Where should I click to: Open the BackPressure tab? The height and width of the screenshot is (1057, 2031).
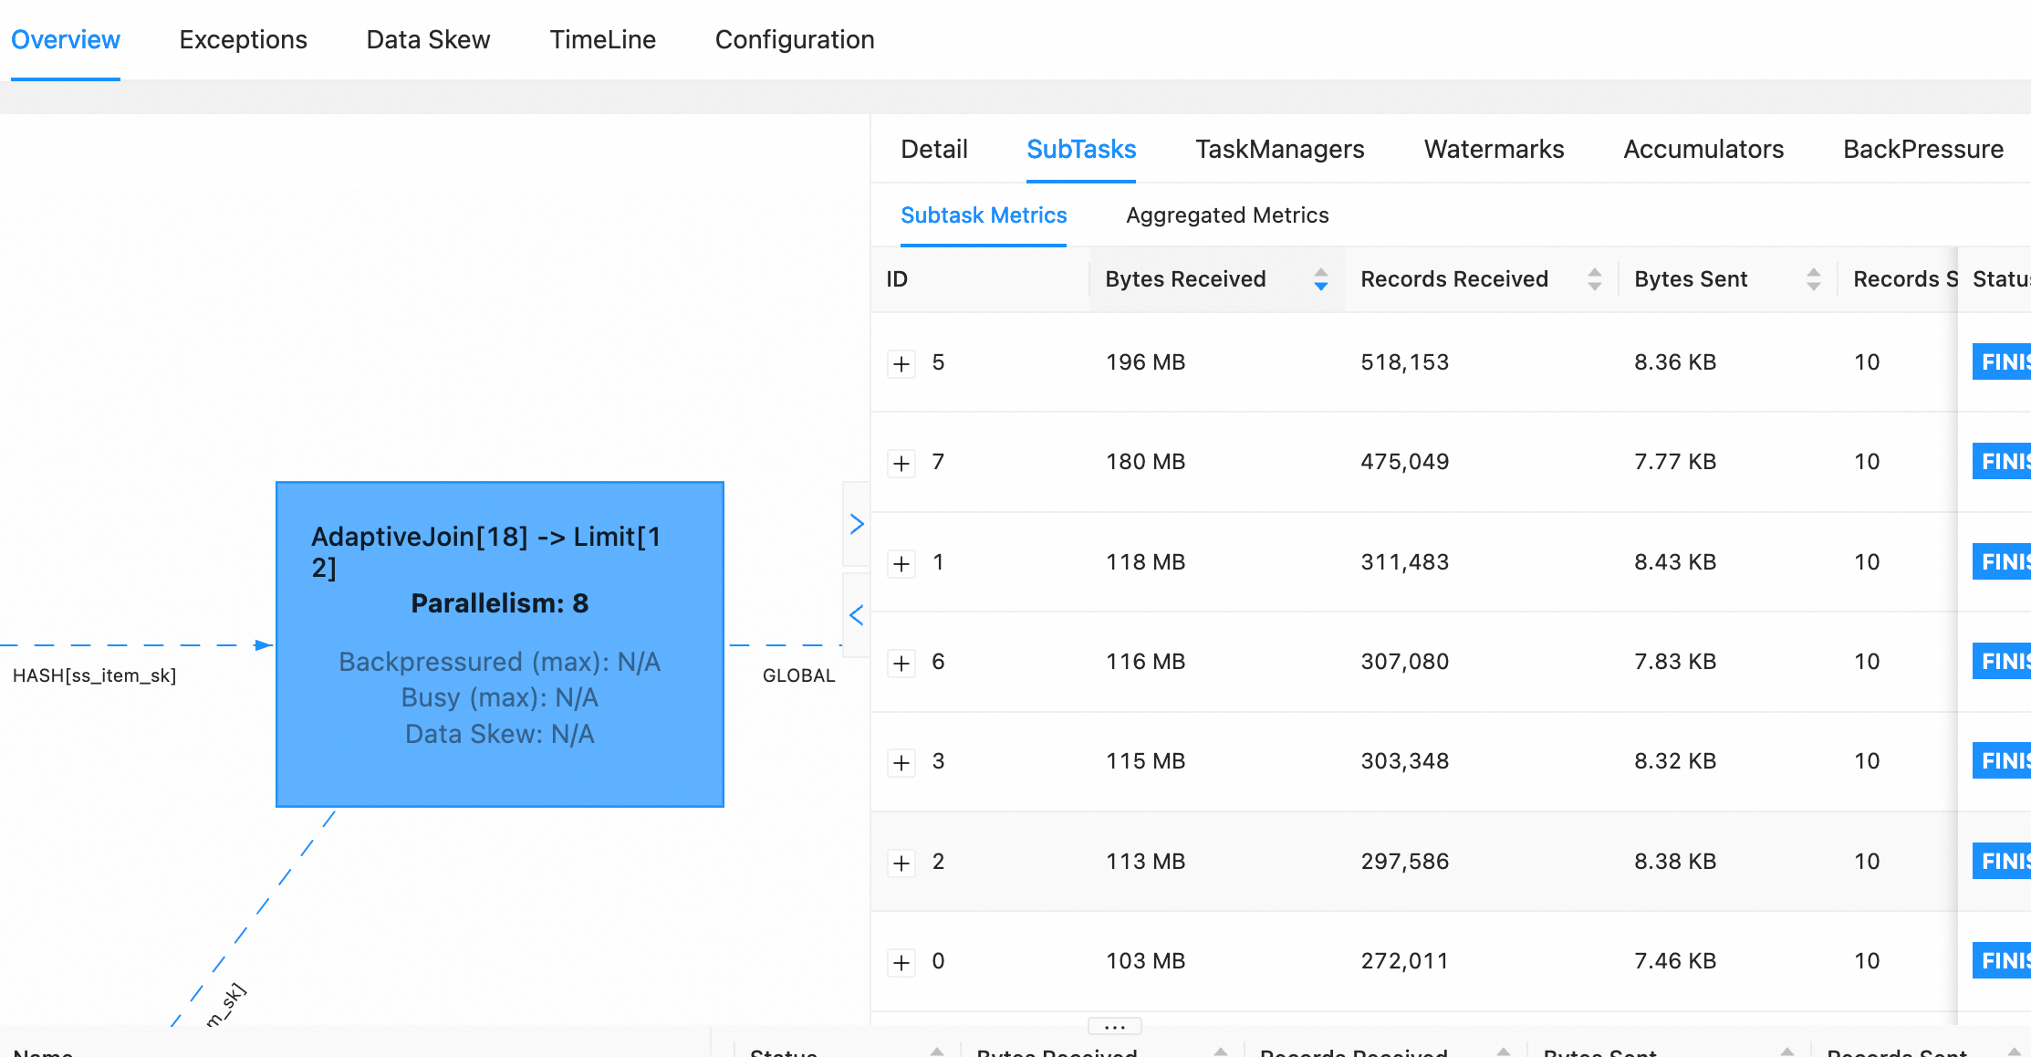pyautogui.click(x=1922, y=150)
